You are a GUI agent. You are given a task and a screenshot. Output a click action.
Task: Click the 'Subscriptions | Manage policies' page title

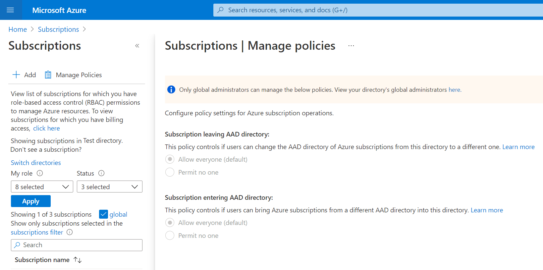click(x=250, y=46)
